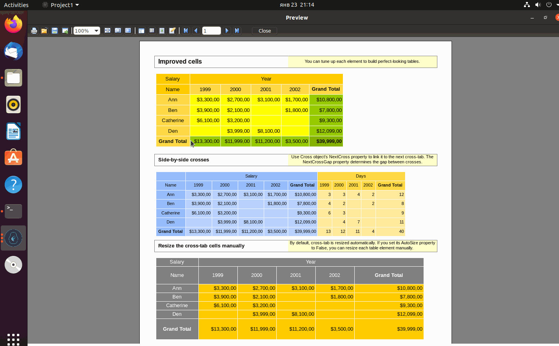The height and width of the screenshot is (346, 559).
Task: Click 'Ben' in the blue side-by-side table
Action: [170, 204]
